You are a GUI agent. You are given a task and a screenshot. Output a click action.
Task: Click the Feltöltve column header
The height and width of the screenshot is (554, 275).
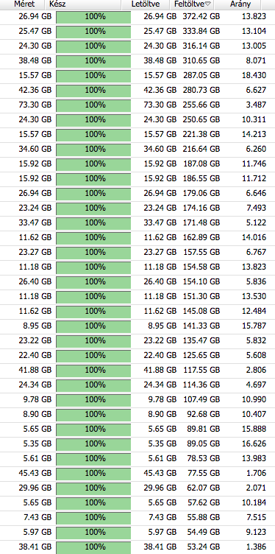193,4
